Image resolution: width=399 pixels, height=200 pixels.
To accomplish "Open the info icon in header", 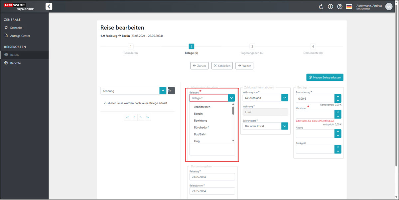I will (331, 7).
